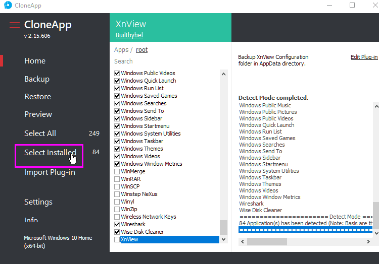Choose Select All in sidebar
The image size is (379, 264).
40,133
